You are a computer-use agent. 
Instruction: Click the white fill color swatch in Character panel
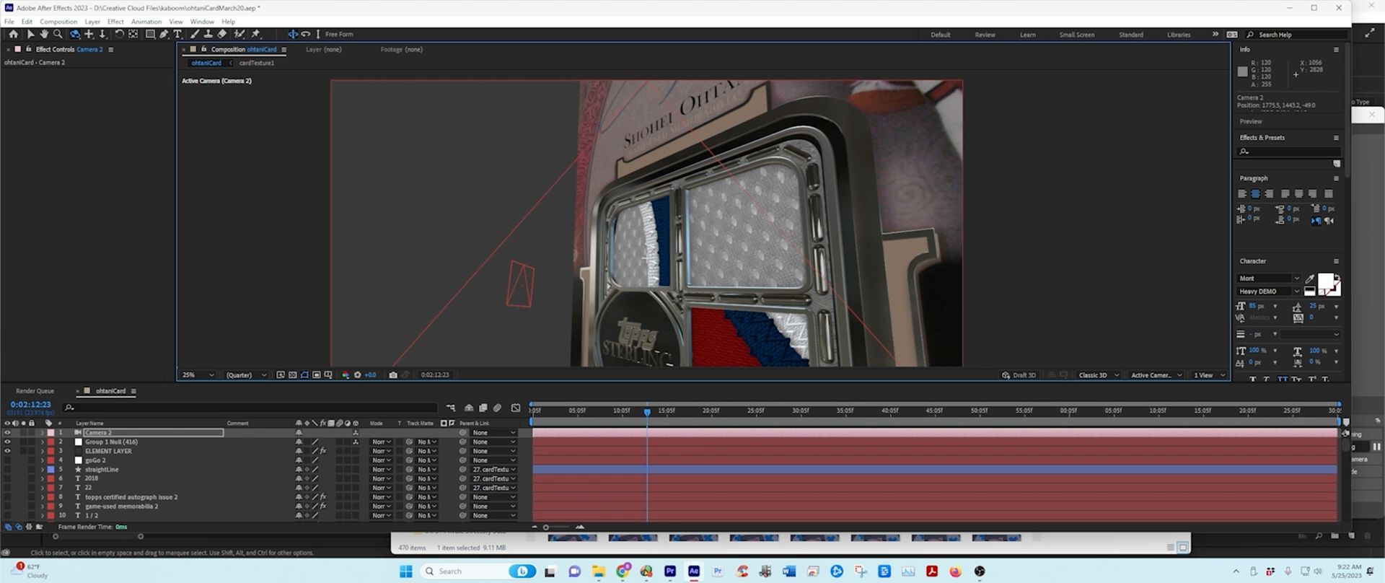click(1326, 281)
